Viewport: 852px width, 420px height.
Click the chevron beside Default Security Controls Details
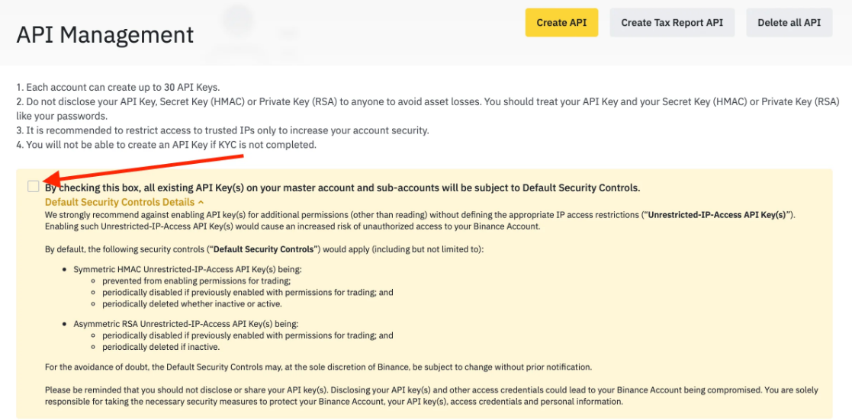201,202
